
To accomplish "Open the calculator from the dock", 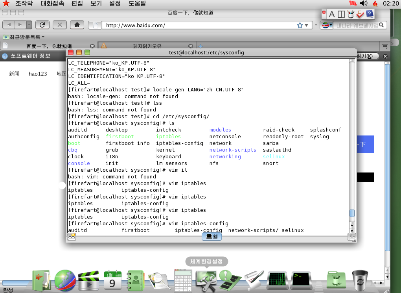I will (182, 280).
